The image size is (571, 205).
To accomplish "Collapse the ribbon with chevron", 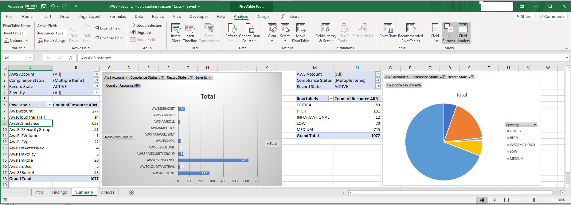I will tap(567, 48).
